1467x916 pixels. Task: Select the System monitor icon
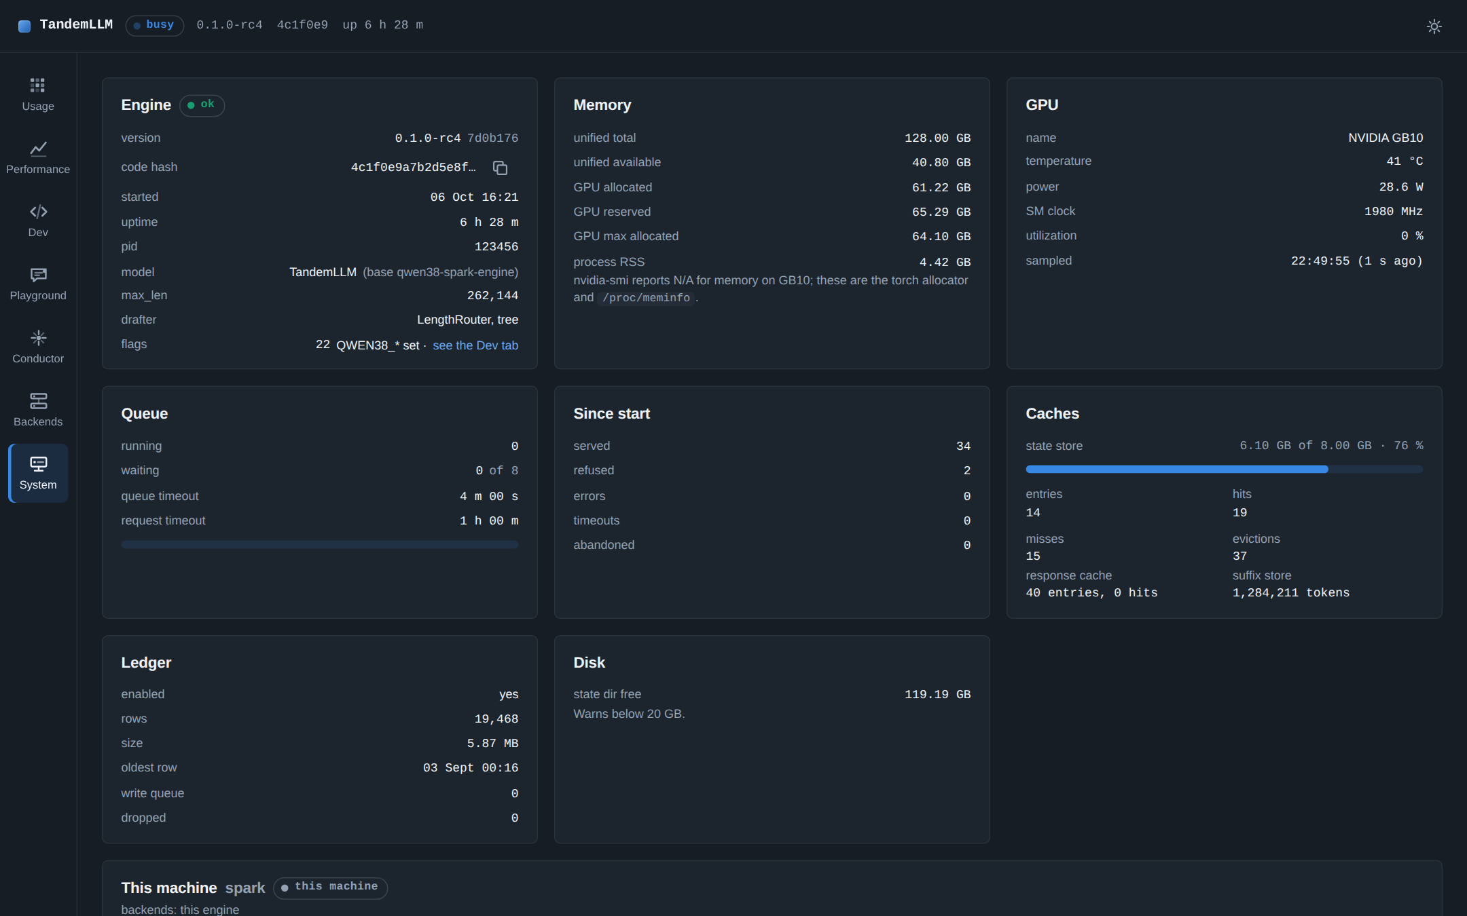38,464
